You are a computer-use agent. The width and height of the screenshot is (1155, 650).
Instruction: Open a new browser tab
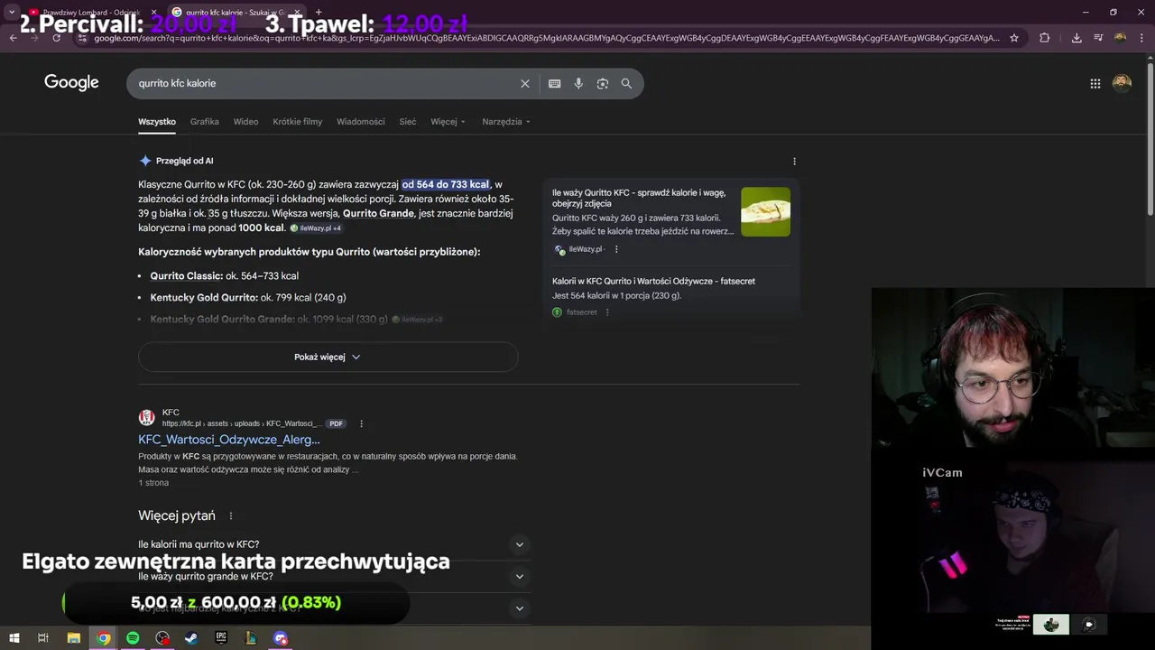319,13
